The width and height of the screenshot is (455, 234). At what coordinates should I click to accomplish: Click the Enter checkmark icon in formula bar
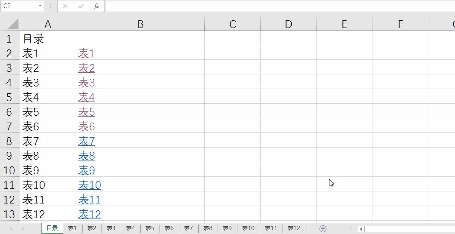81,6
